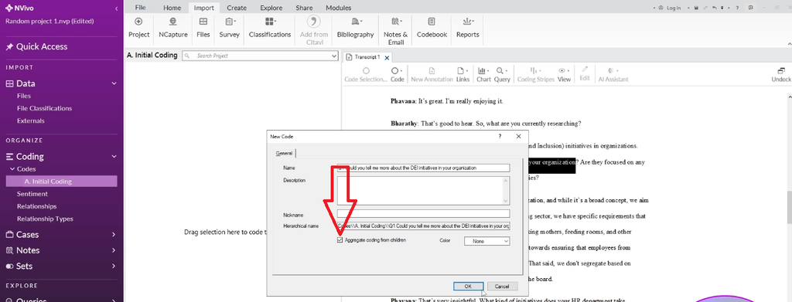Viewport: 792px width, 302px height.
Task: Select Files under Data
Action: (x=24, y=96)
